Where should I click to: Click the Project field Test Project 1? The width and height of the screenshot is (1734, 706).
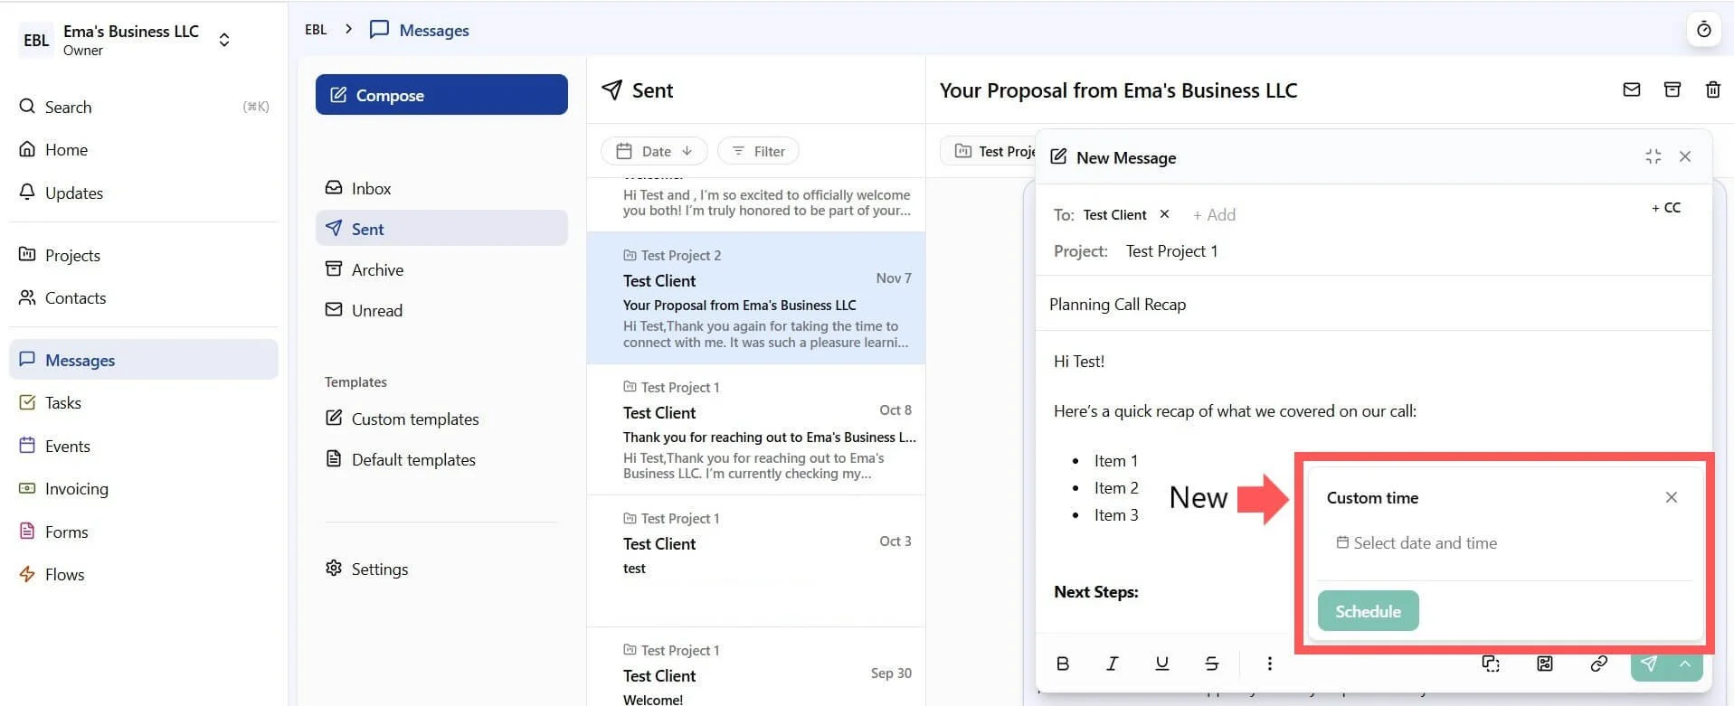[x=1171, y=250]
